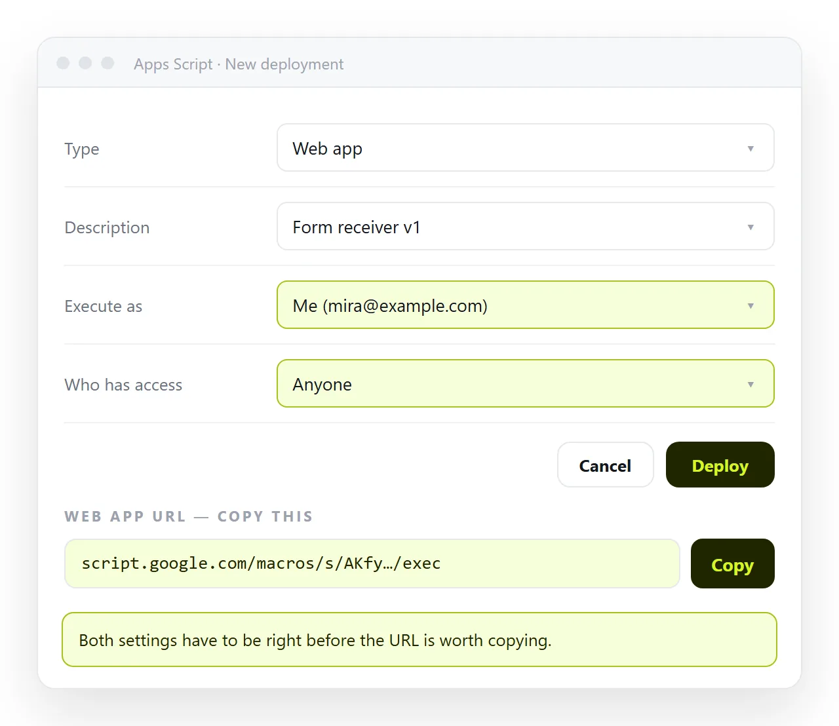The width and height of the screenshot is (839, 726).
Task: Click the Who has access label
Action: coord(123,385)
